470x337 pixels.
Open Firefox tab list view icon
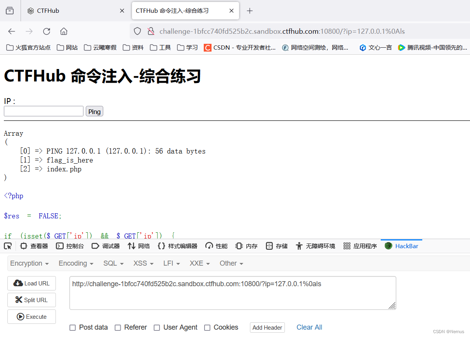click(10, 11)
